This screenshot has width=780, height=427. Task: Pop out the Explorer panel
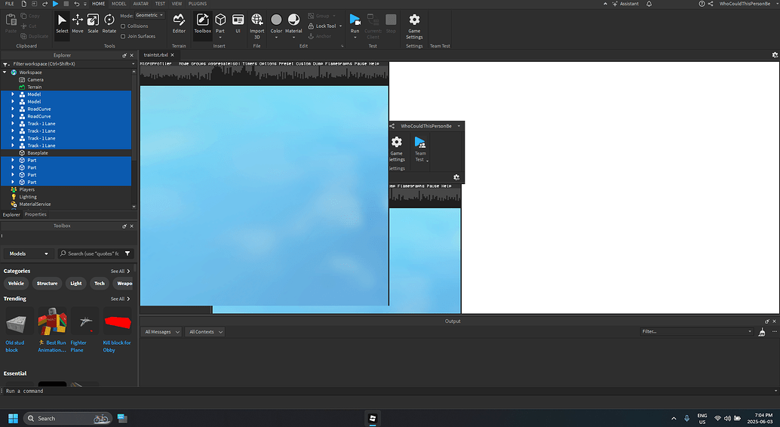point(124,55)
